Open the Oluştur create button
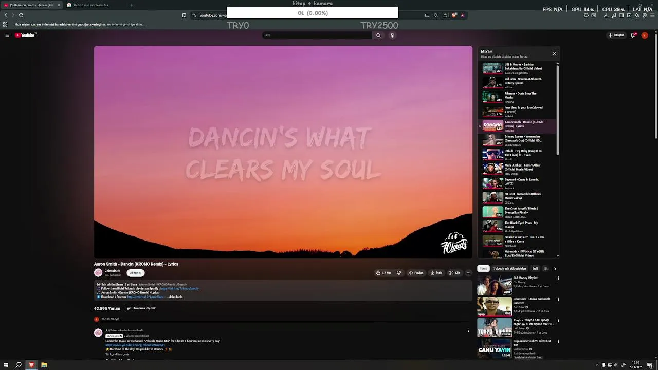 616,35
